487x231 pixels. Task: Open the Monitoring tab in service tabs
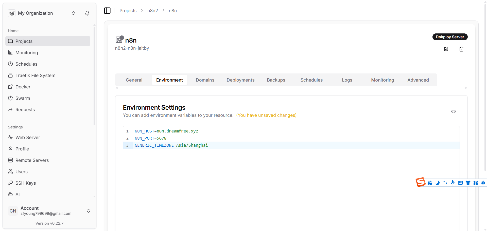(382, 80)
